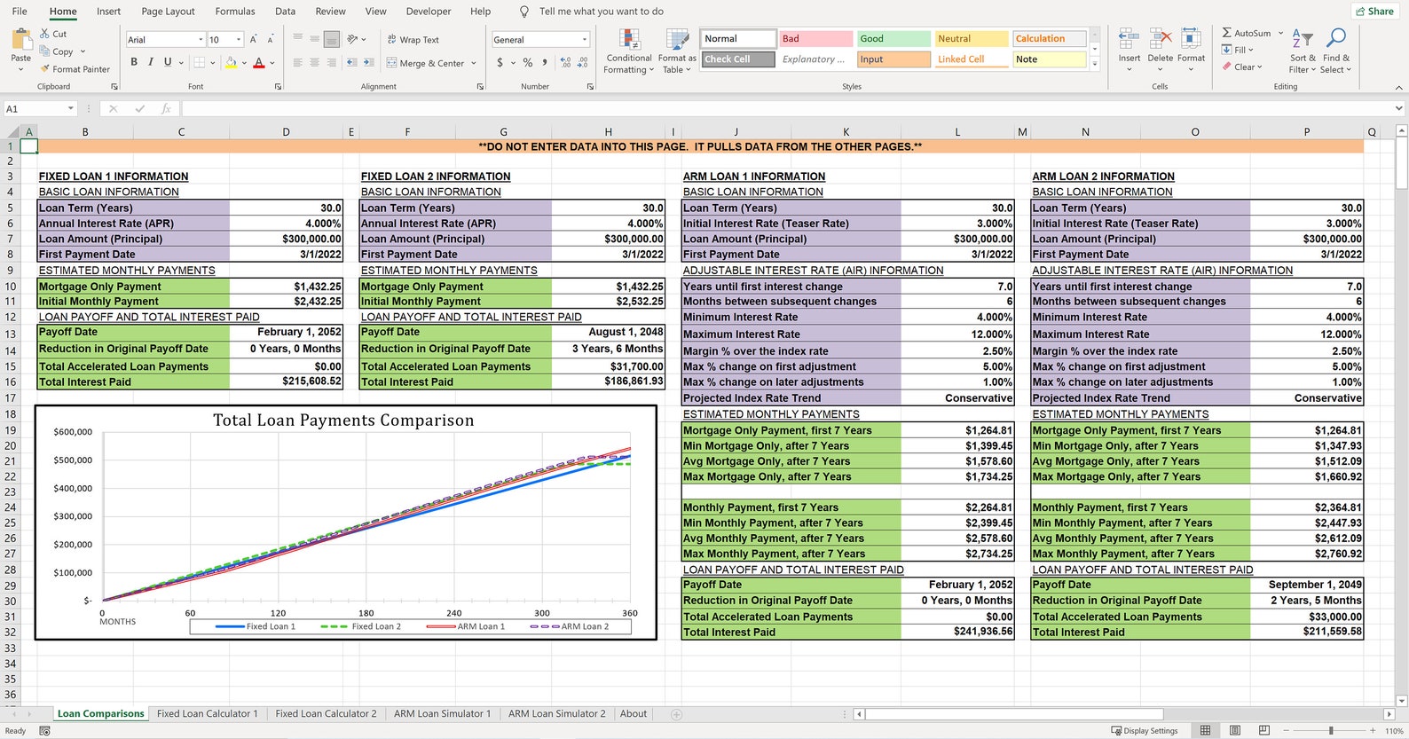Click the Insert Function fx icon
Screen dimensions: 1409x739
[166, 108]
